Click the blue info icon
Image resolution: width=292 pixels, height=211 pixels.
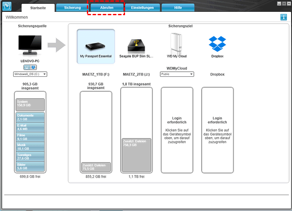pyautogui.click(x=284, y=17)
